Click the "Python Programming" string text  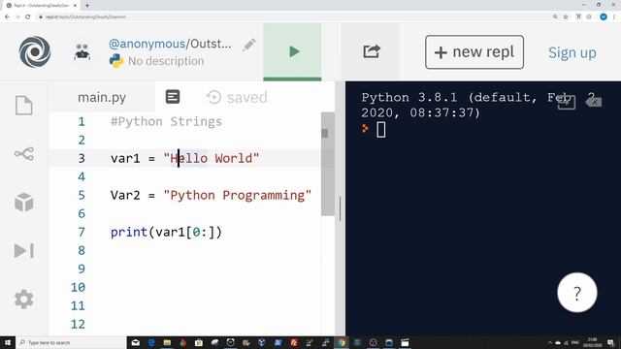(237, 195)
